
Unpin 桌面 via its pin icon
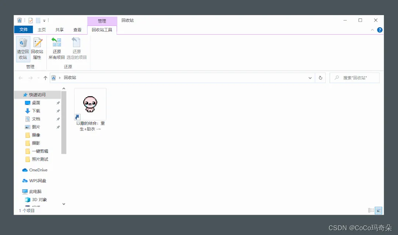click(58, 103)
